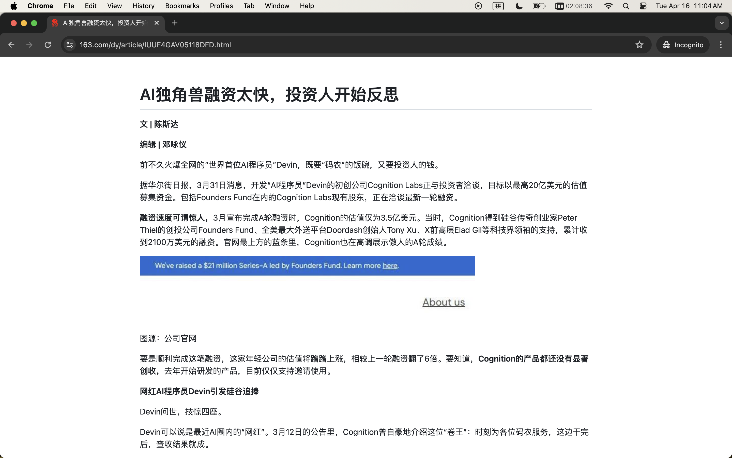Close the AI独角兽融资太快 tab
The height and width of the screenshot is (458, 732).
[156, 23]
